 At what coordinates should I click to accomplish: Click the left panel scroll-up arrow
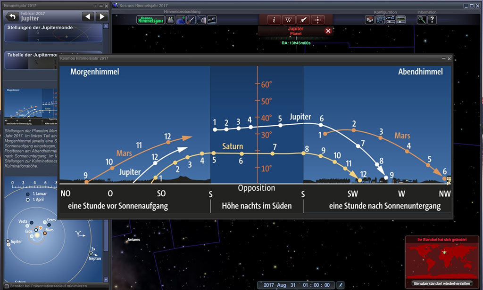point(106,26)
